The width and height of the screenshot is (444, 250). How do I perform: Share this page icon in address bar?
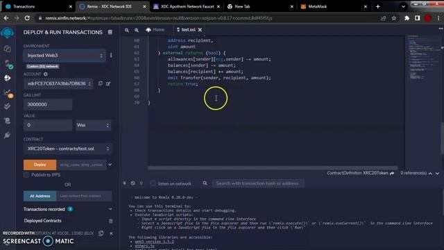[384, 18]
